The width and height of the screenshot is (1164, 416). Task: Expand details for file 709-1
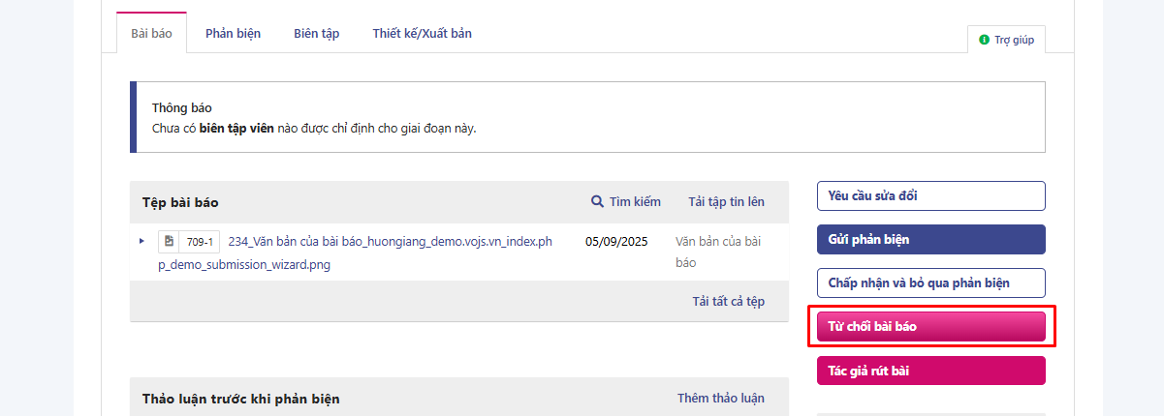click(142, 241)
